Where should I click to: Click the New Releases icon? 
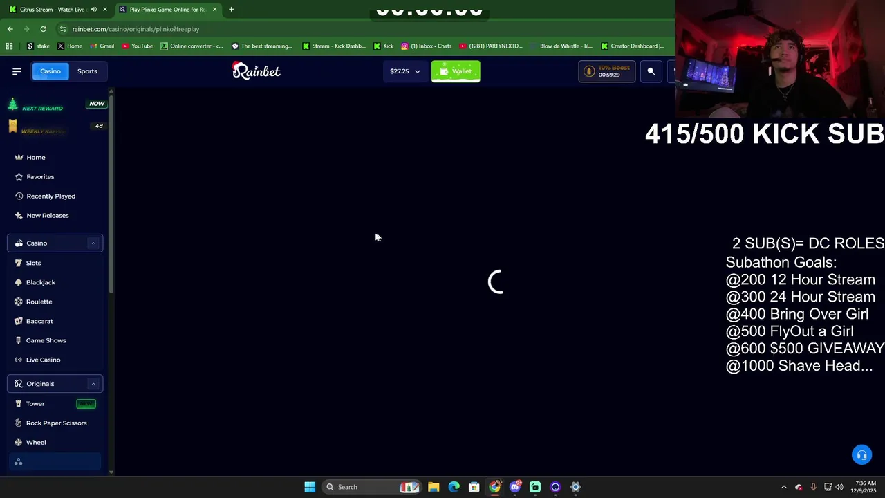(19, 216)
